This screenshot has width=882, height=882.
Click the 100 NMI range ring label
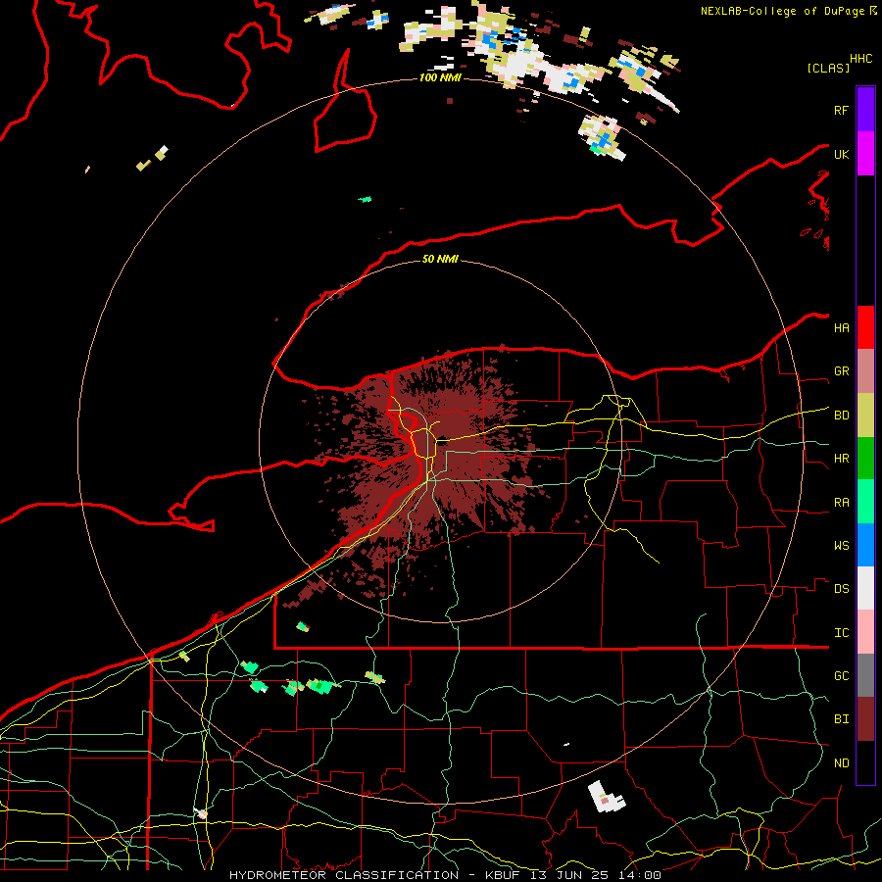tap(440, 77)
